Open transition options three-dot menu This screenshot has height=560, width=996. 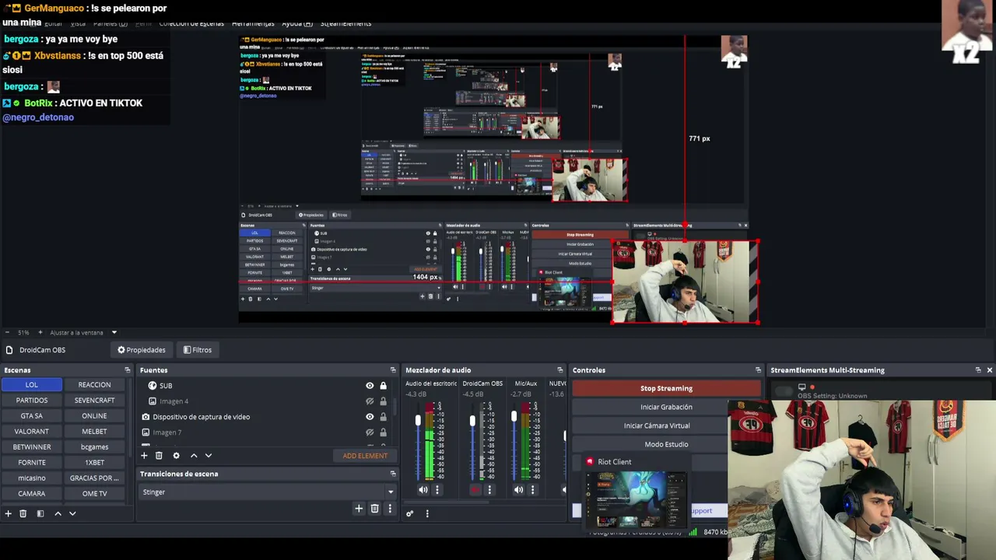coord(389,509)
